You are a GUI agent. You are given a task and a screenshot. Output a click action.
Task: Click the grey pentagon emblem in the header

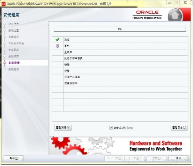click(175, 15)
